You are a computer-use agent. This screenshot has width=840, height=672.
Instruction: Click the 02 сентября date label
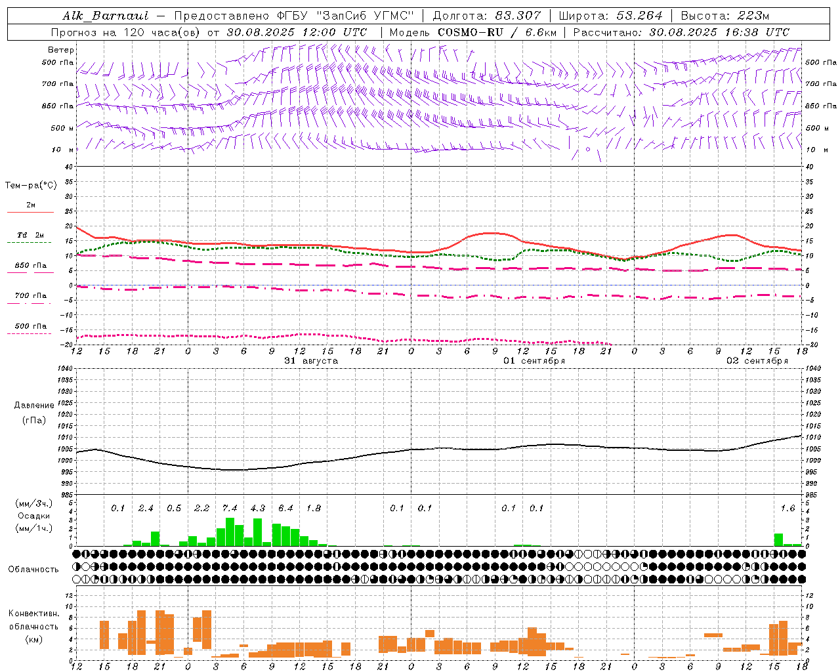pos(757,361)
